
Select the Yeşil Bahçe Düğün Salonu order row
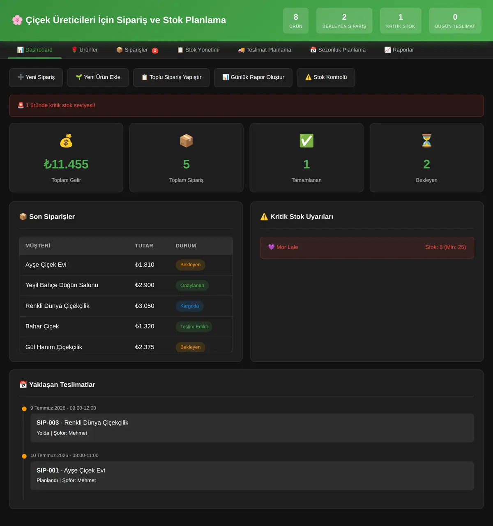point(126,285)
